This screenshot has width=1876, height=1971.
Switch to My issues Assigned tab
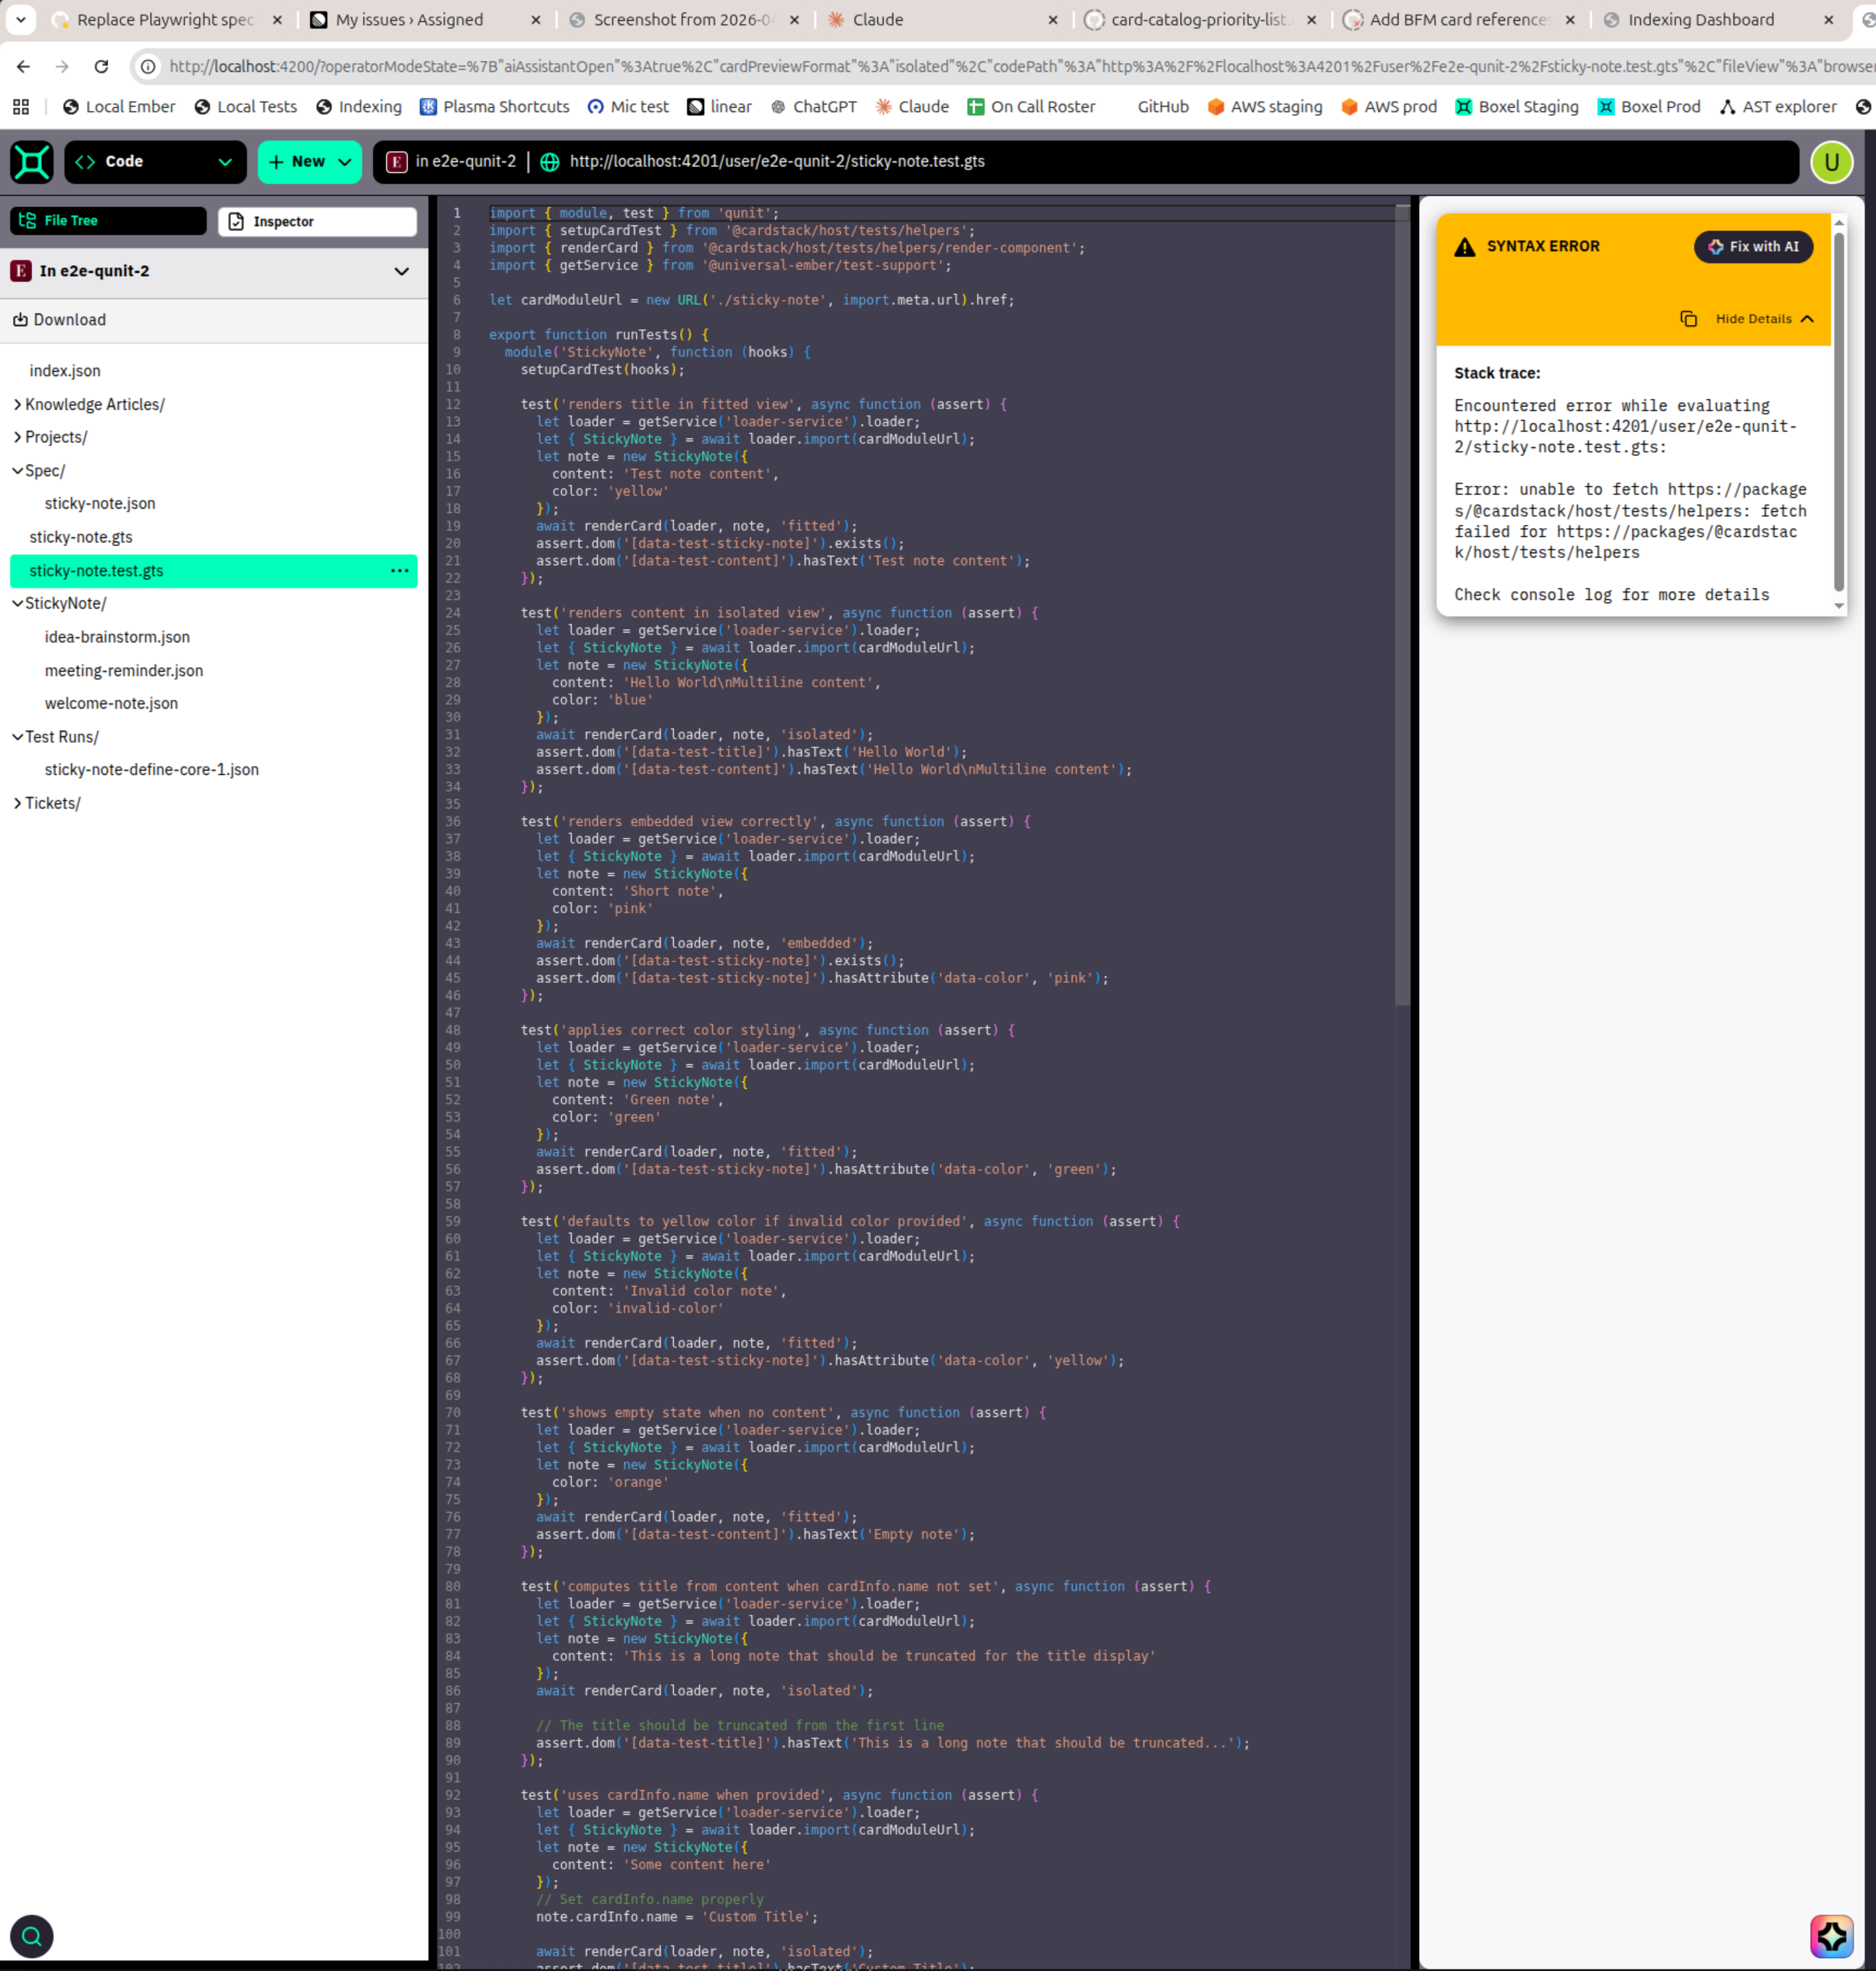[x=409, y=20]
